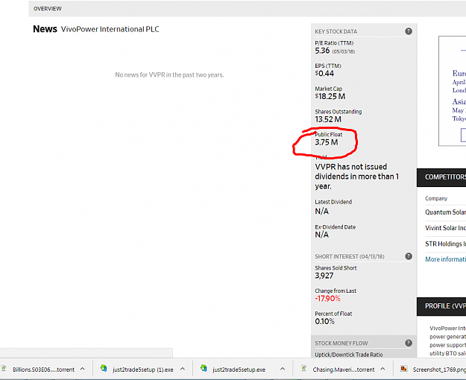Expand options for just2trade5setup (1).exe download

coord(183,369)
